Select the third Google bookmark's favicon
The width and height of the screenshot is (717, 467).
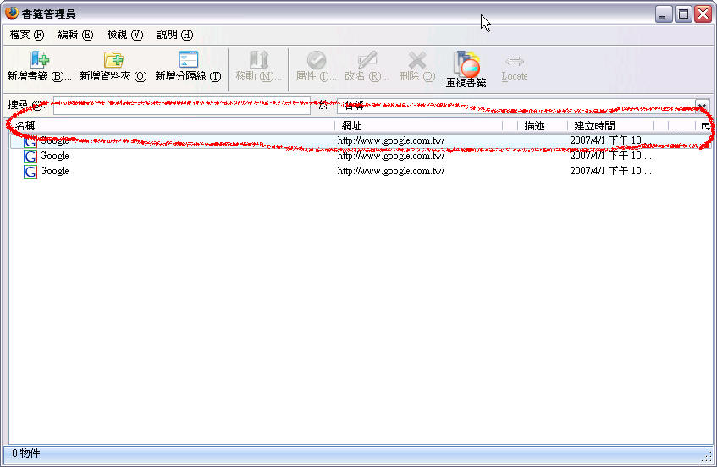(30, 172)
